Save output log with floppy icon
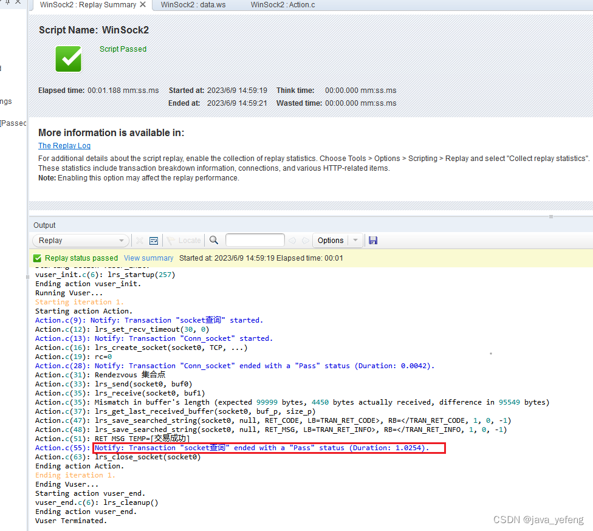 tap(373, 241)
